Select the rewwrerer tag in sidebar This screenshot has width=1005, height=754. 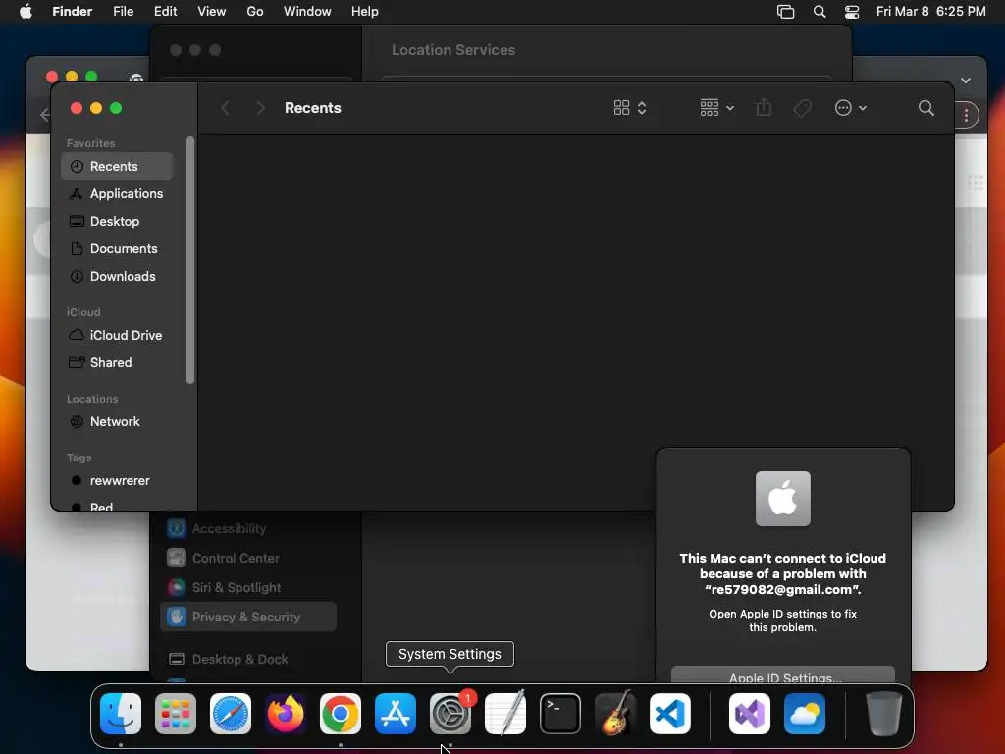(118, 481)
